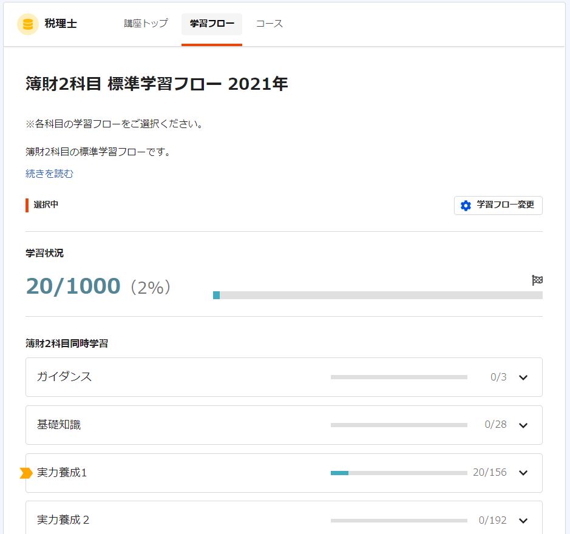Screen dimensions: 570x534
Task: Click the 20/1000 progress count text
Action: click(72, 286)
